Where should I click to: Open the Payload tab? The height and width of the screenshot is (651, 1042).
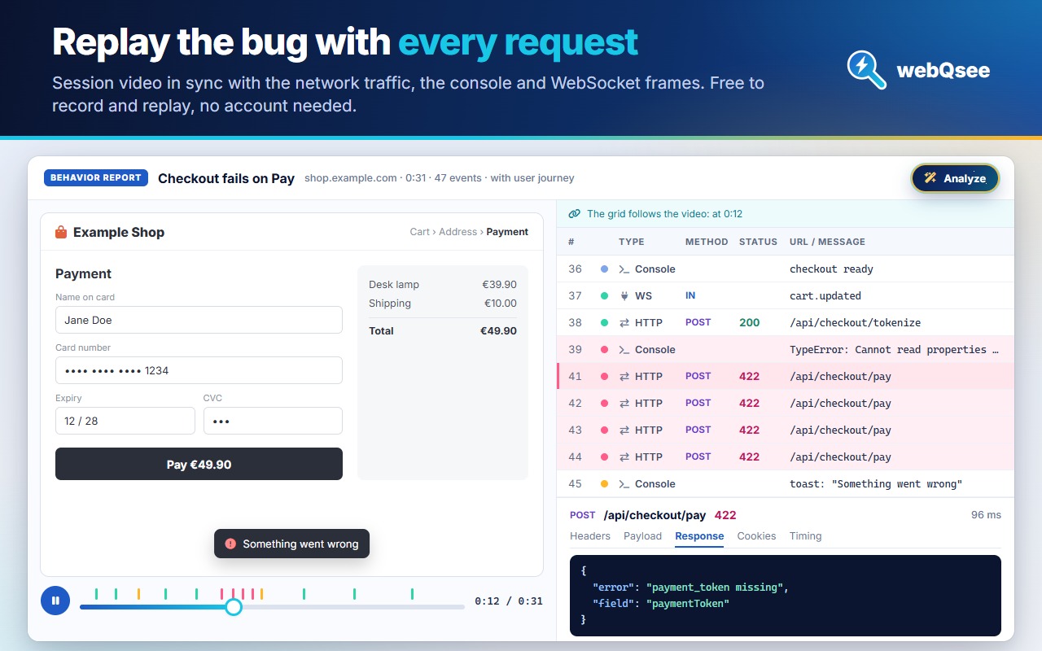coord(642,536)
